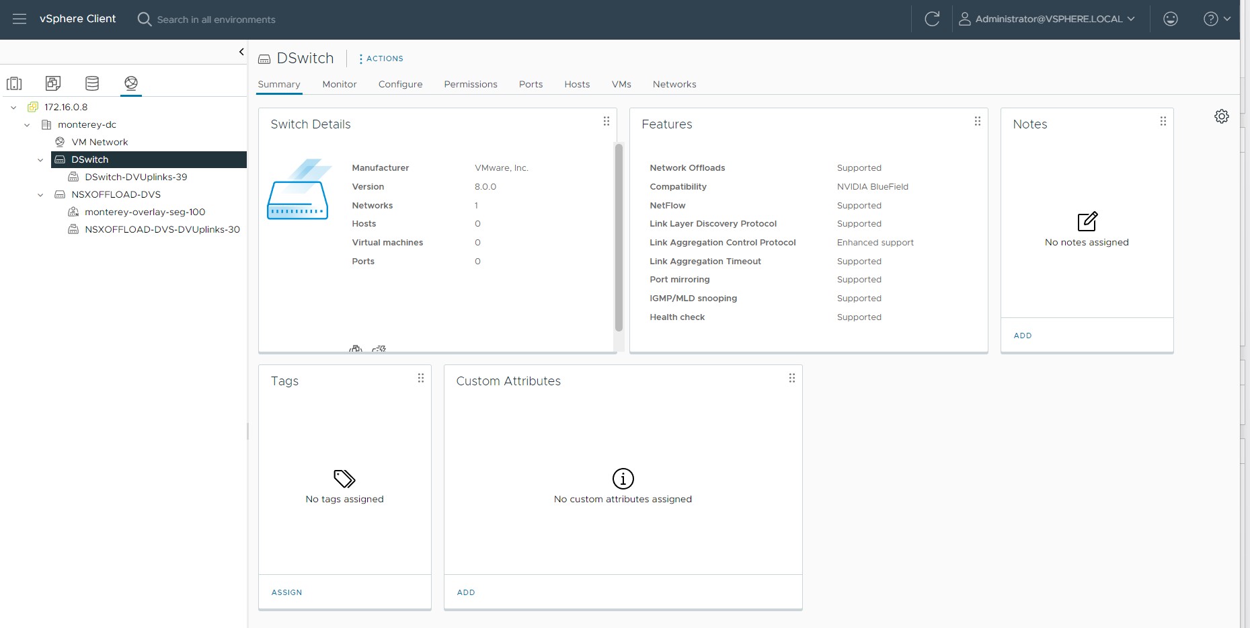Click the refresh icon in header
The image size is (1250, 628).
[932, 19]
